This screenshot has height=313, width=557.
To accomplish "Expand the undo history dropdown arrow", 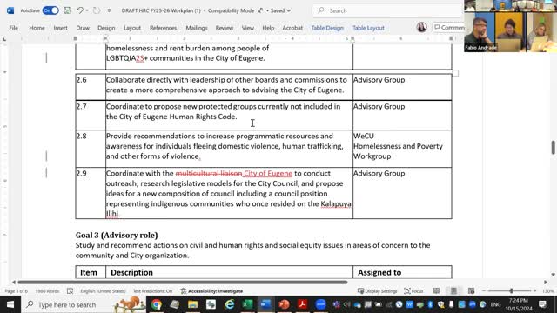I will click(87, 10).
